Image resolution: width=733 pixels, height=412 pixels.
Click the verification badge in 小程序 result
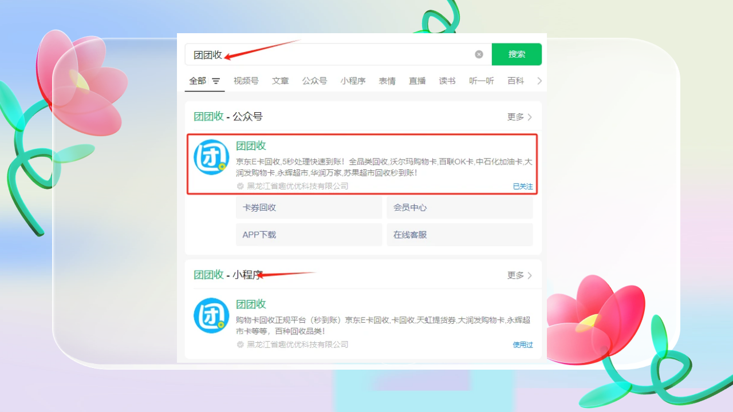point(240,344)
